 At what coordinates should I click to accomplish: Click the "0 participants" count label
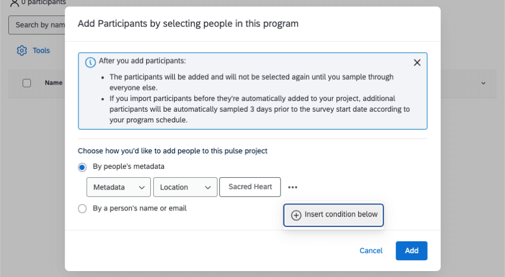pos(45,3)
